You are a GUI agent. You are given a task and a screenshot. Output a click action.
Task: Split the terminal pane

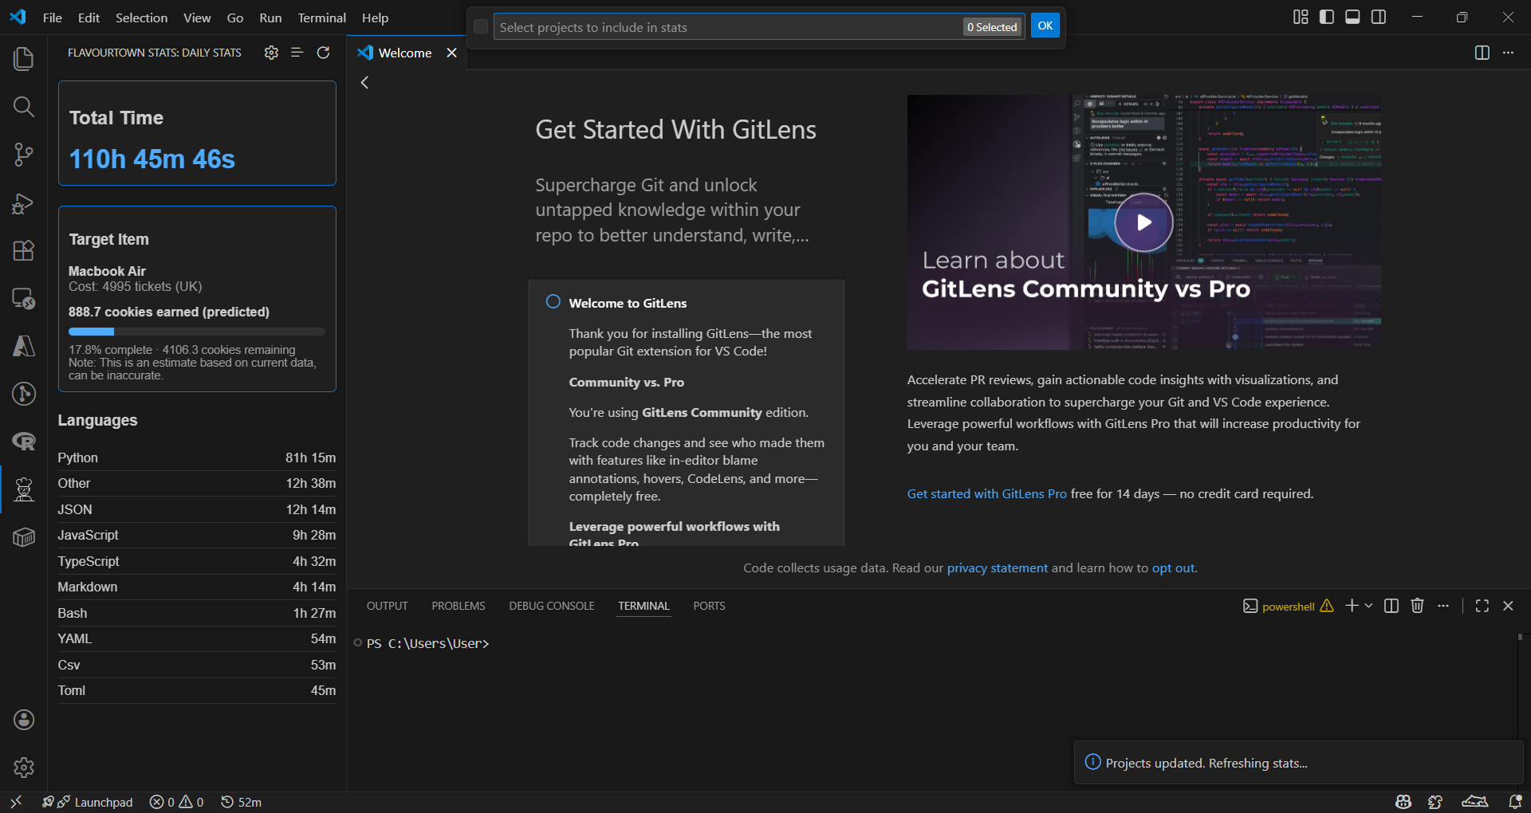1391,606
